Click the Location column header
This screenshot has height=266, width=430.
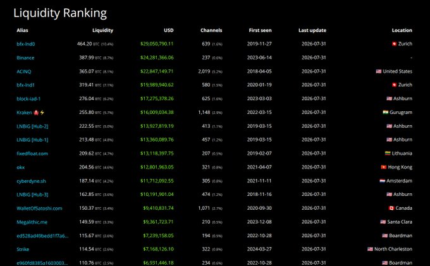tap(402, 30)
